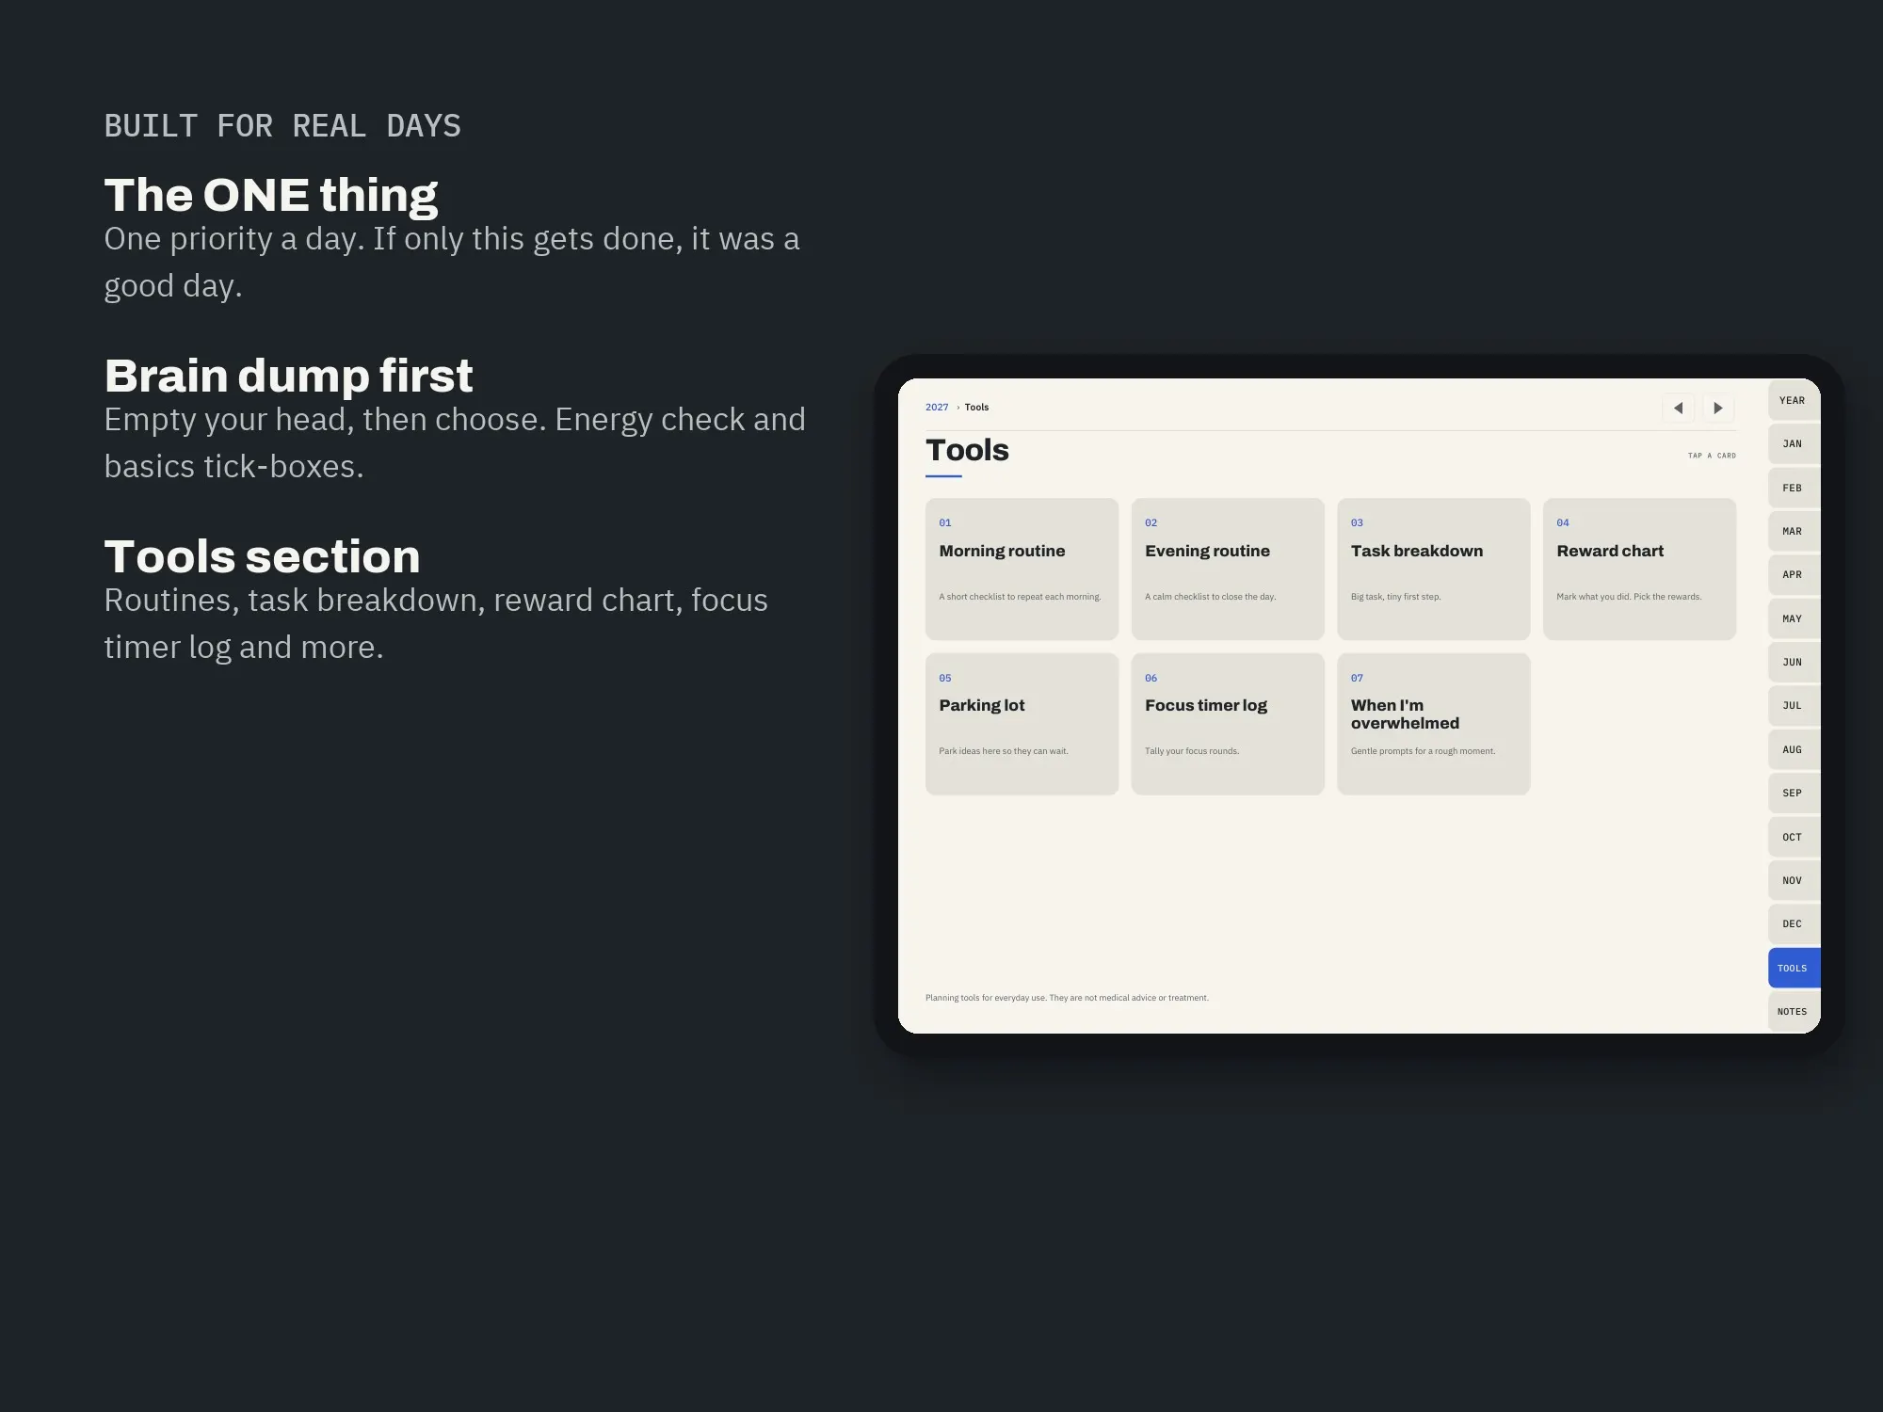Open the Focus timer log card
This screenshot has height=1412, width=1883.
pos(1228,724)
